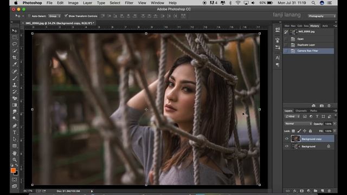347x195 pixels.
Task: Open macOS Spotlight search
Action: (x=313, y=3)
